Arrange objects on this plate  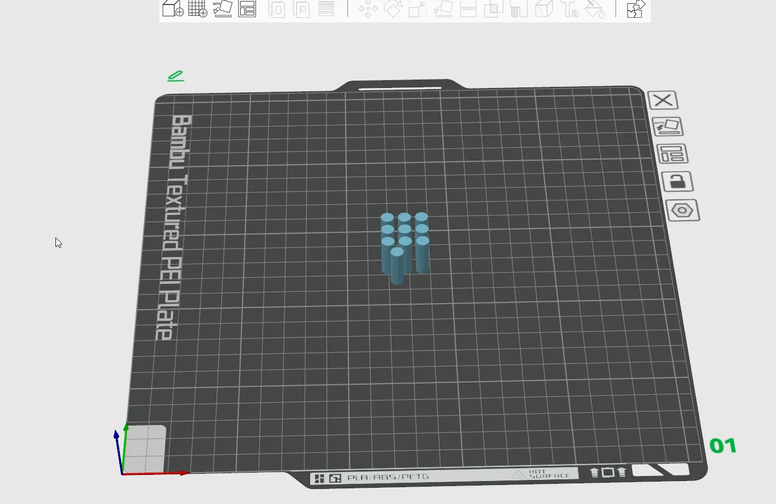672,153
